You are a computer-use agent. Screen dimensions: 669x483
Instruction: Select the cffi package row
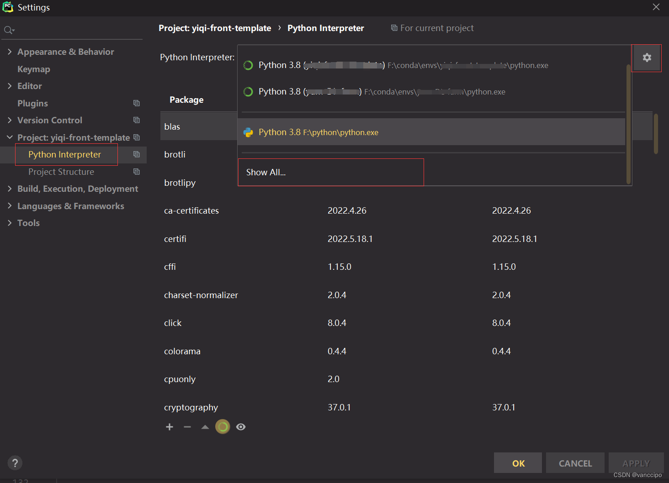coord(407,267)
